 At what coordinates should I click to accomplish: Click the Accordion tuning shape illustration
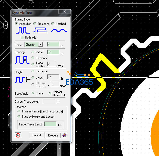point(23,30)
